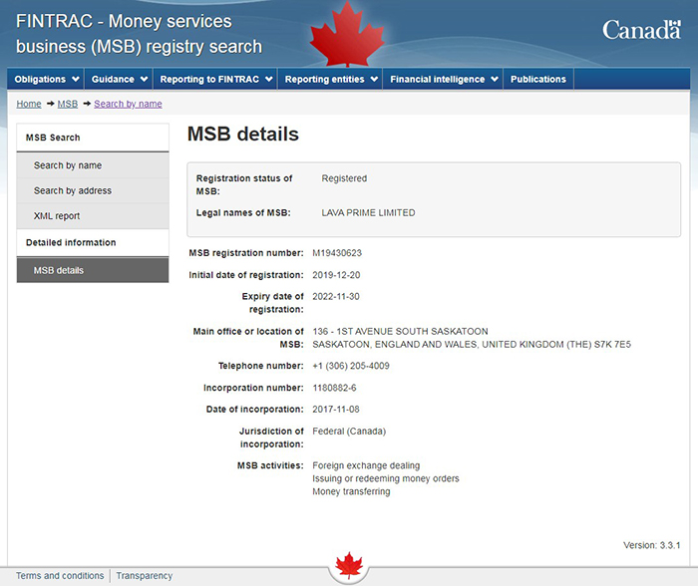The width and height of the screenshot is (698, 586).
Task: Open XML report in sidebar
Action: pyautogui.click(x=93, y=216)
